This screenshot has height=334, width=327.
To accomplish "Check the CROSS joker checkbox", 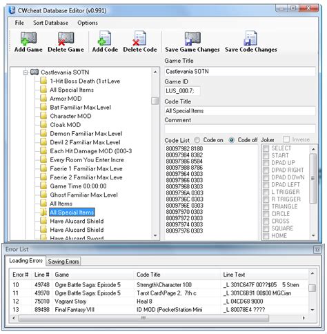I will click(x=266, y=222).
